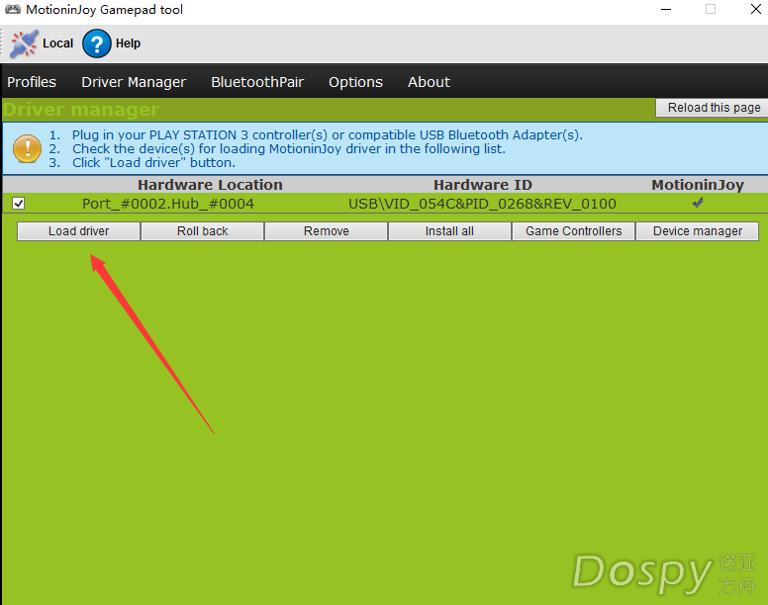The image size is (768, 605).
Task: Close the MotioninJoy Gamepad tool window
Action: [756, 9]
